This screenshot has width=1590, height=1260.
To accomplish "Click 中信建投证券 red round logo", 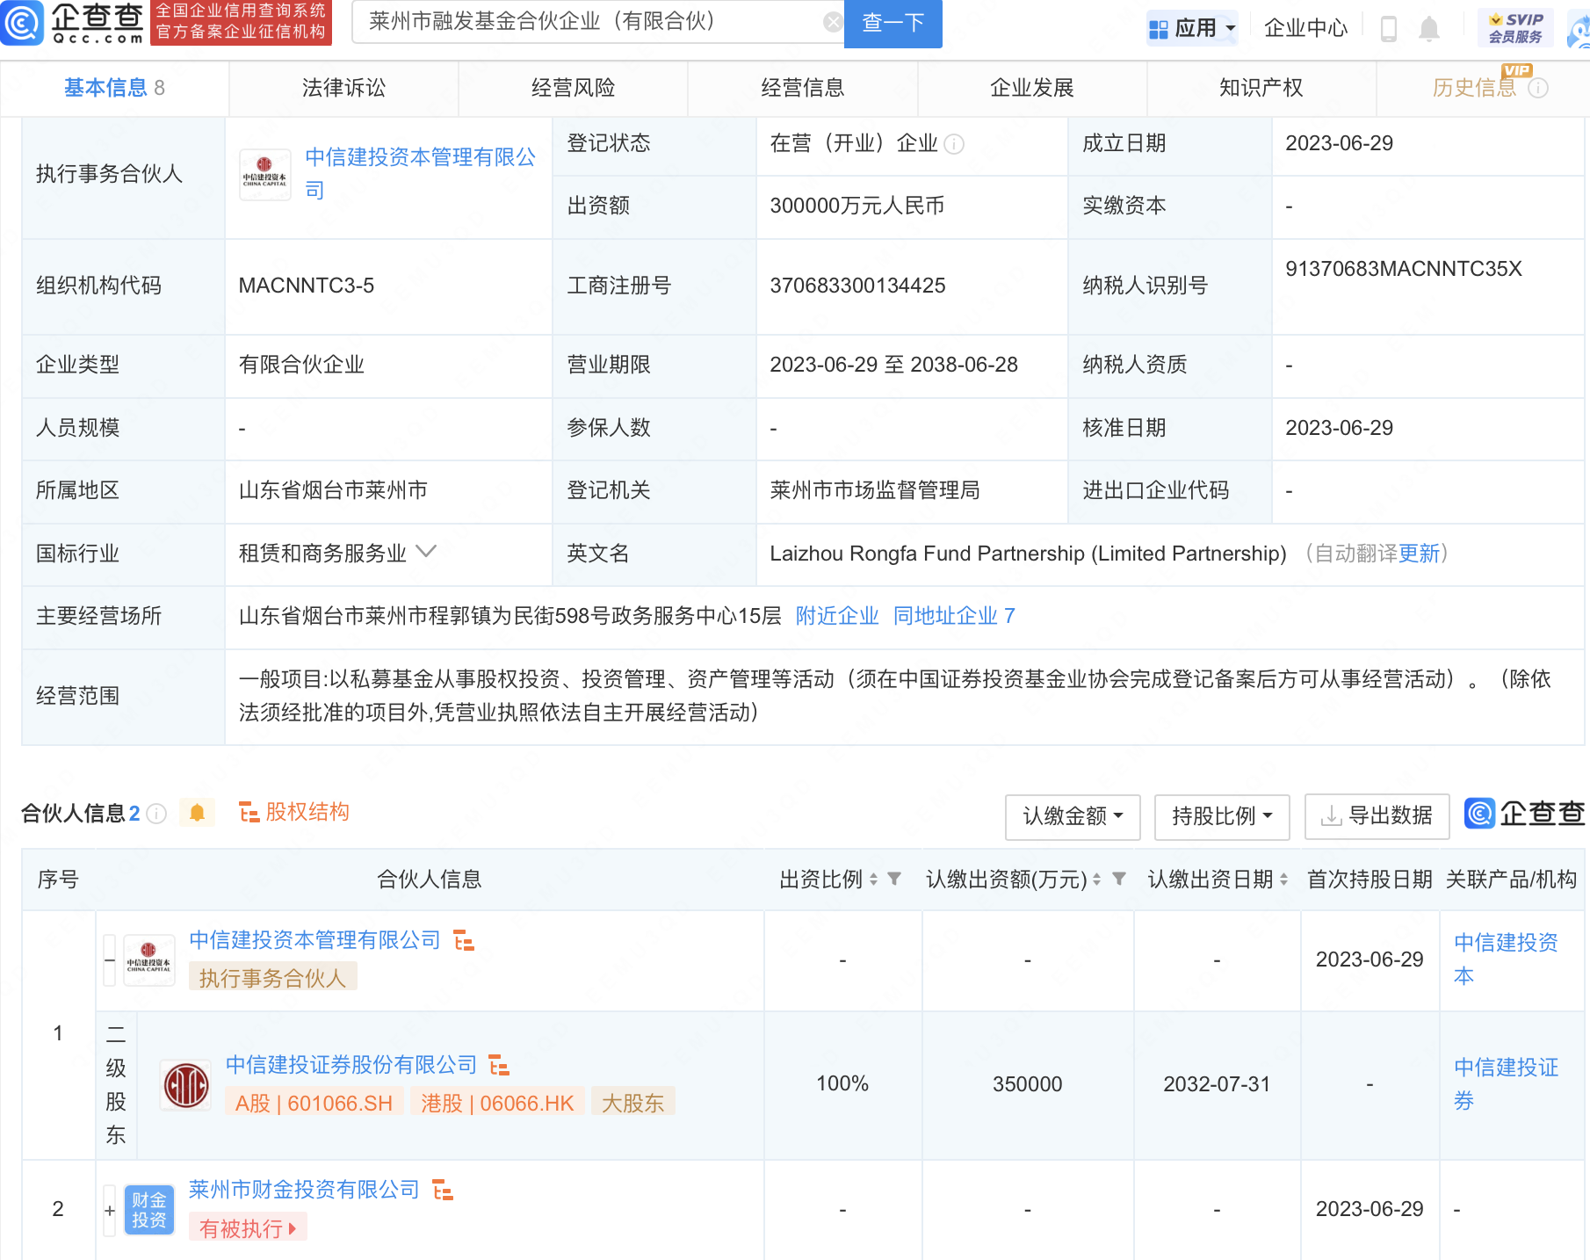I will pos(186,1084).
